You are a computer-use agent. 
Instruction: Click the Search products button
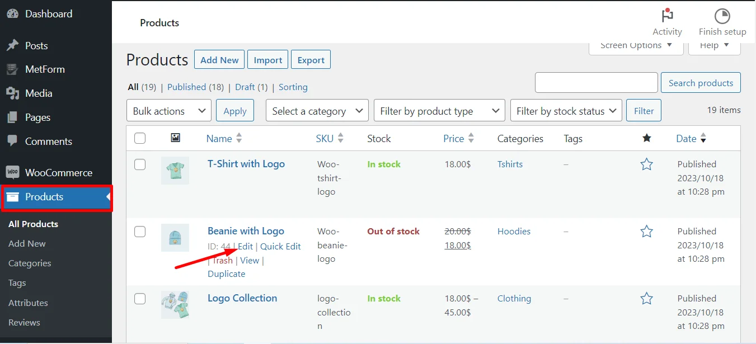click(x=701, y=83)
